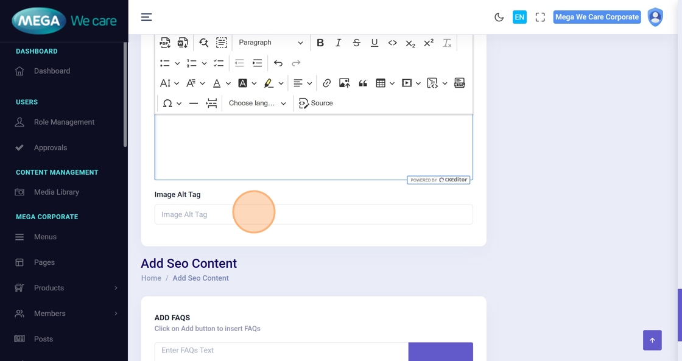This screenshot has height=361, width=682.
Task: Go to Role Management in sidebar
Action: [x=64, y=122]
